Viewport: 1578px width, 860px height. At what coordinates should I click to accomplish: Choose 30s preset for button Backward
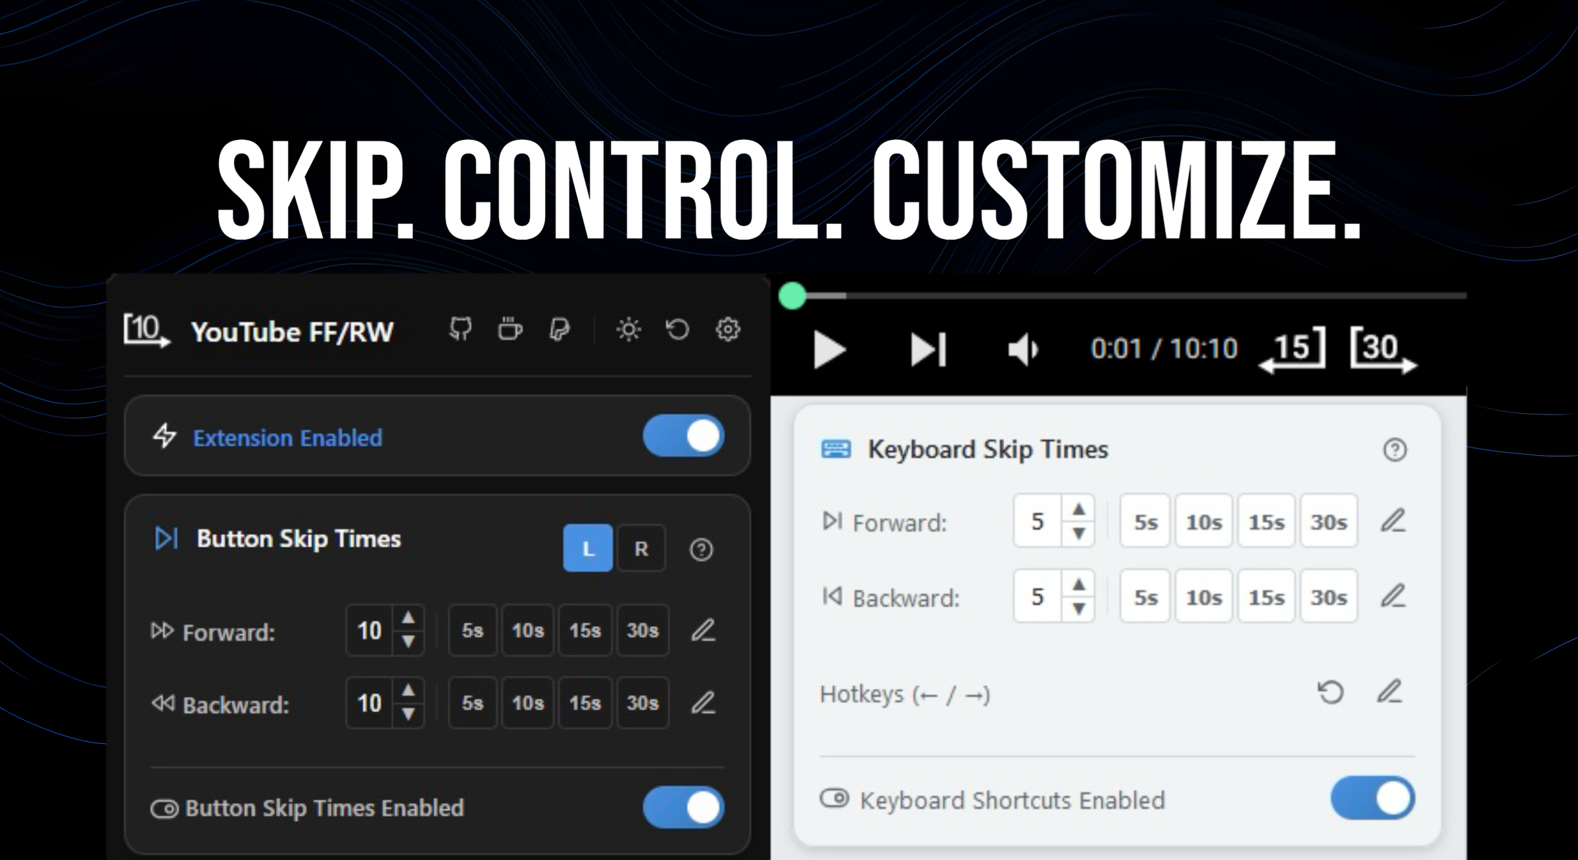pyautogui.click(x=642, y=703)
